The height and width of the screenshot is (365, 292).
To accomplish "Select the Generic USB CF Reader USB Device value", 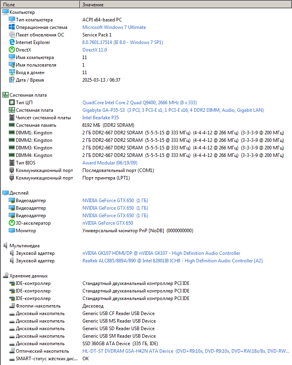I will pyautogui.click(x=118, y=313).
